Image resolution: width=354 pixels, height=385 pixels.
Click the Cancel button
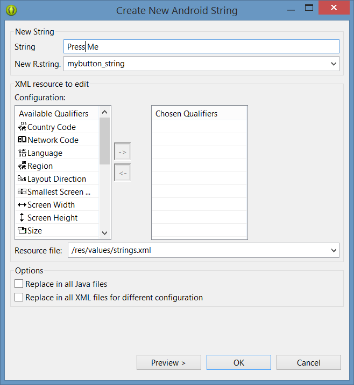pos(309,362)
